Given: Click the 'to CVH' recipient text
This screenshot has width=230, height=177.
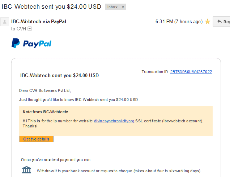Looking at the screenshot, I should point(18,29).
